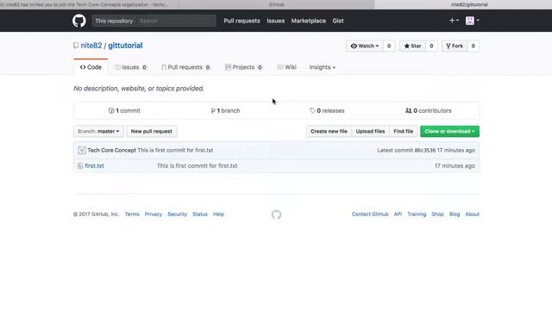View 0 contributors
Viewport: 552px width, 310px height.
(429, 111)
